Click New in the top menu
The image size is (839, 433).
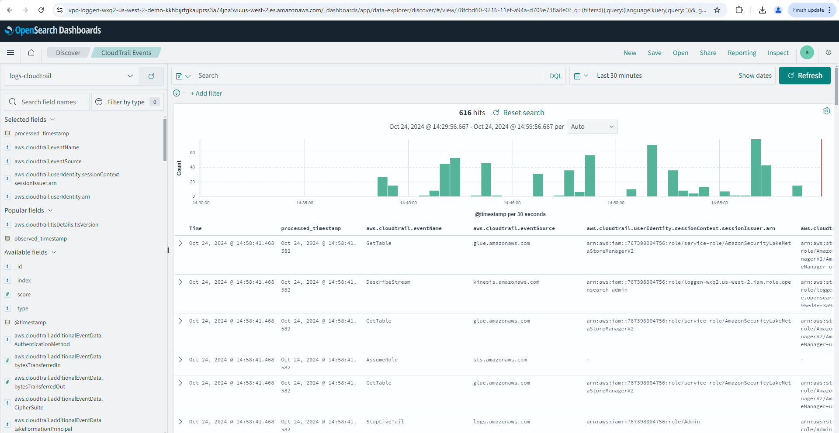[630, 53]
